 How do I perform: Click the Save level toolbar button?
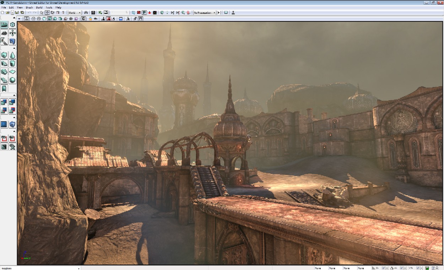pyautogui.click(x=17, y=12)
